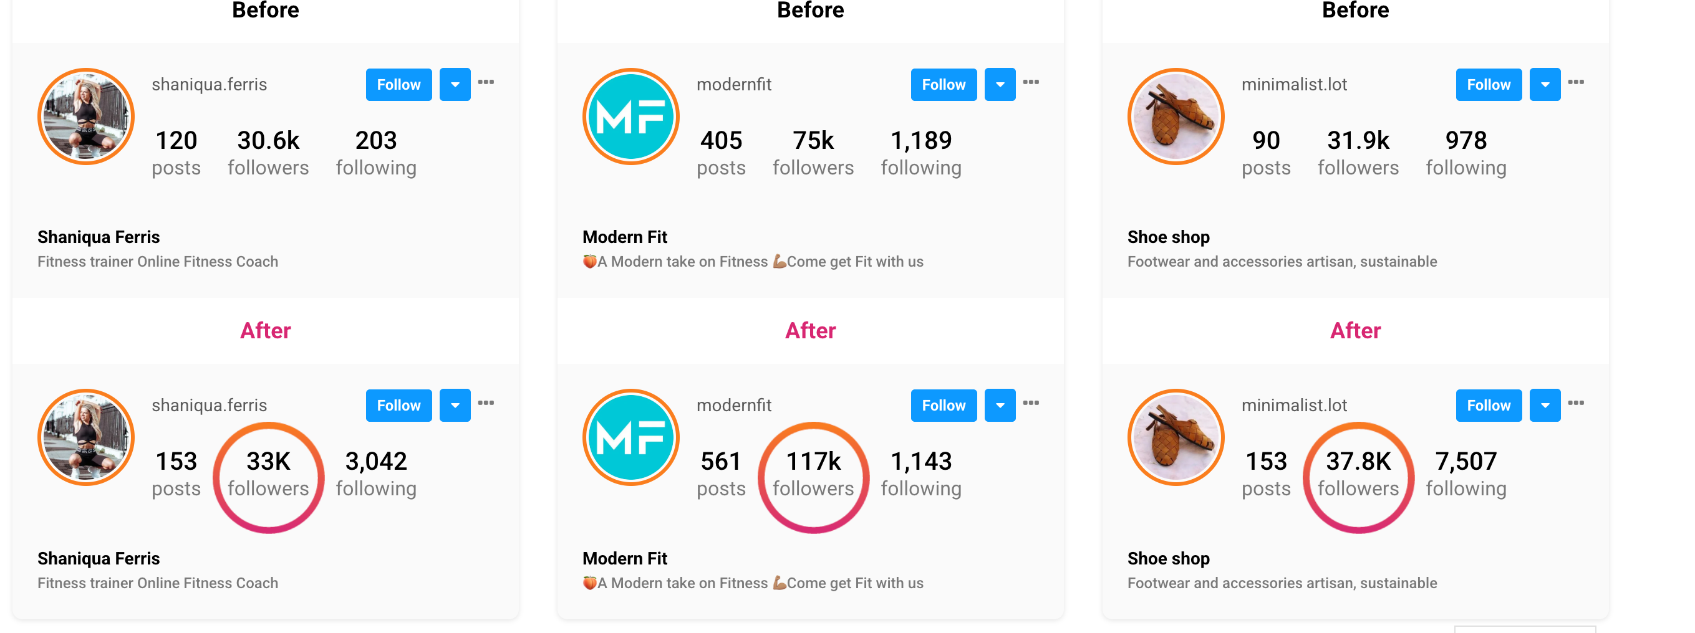Viewport: 1695px width, 633px height.
Task: Open three-dot options on minimalist.lot Before card
Action: tap(1575, 82)
